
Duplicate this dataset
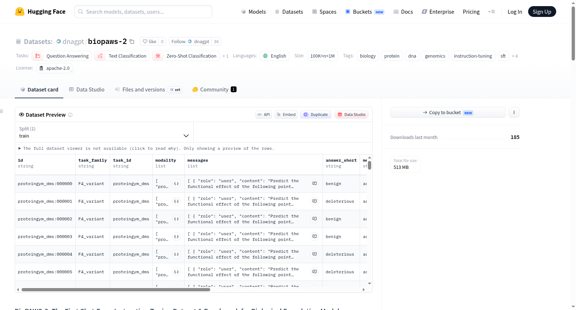click(x=316, y=114)
